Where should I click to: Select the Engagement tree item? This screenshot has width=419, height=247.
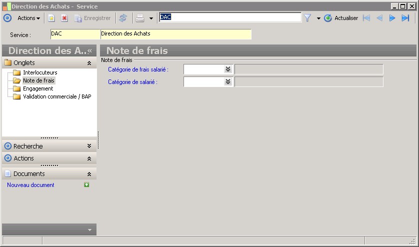tap(38, 88)
